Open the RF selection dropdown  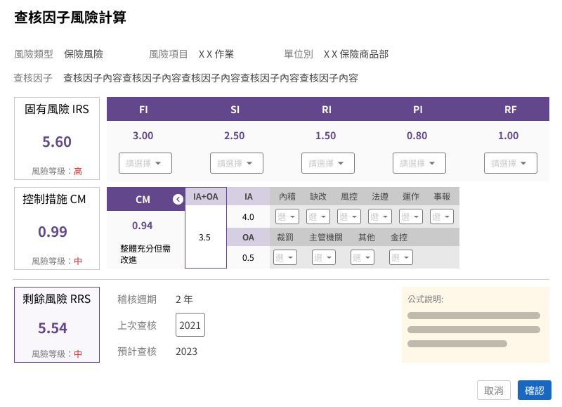point(510,162)
